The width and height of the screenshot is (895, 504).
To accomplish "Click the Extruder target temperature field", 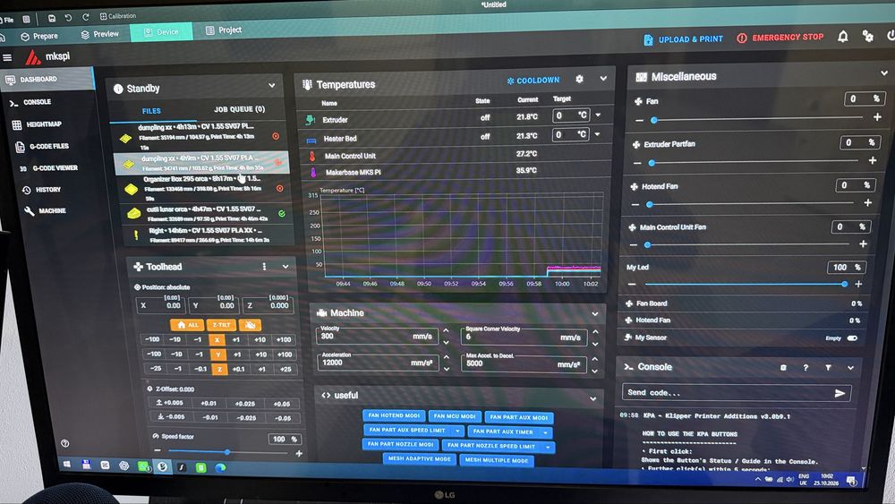I will (570, 115).
